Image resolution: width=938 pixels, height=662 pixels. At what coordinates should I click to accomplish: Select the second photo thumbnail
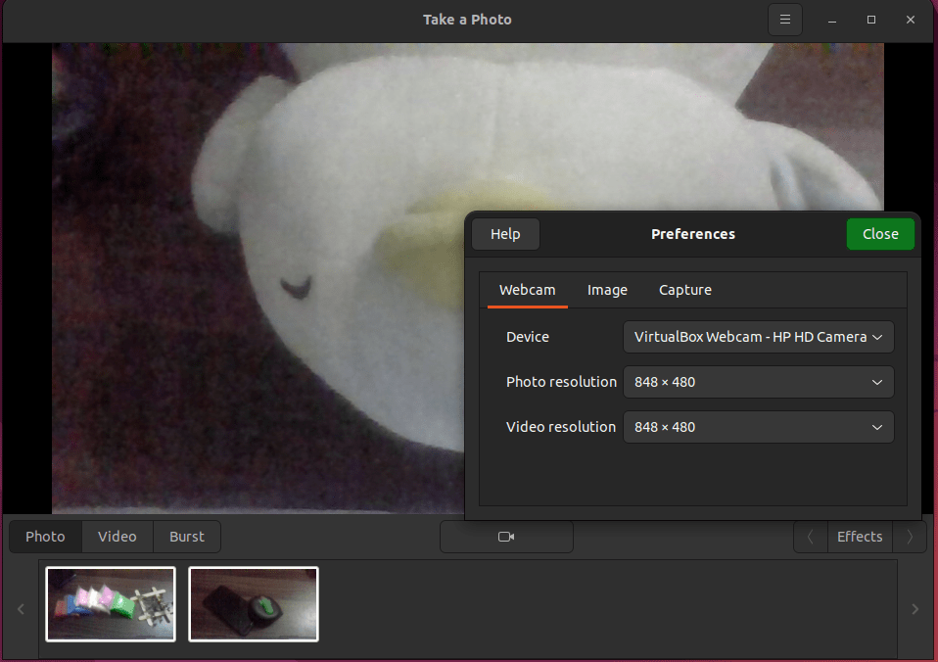coord(253,604)
